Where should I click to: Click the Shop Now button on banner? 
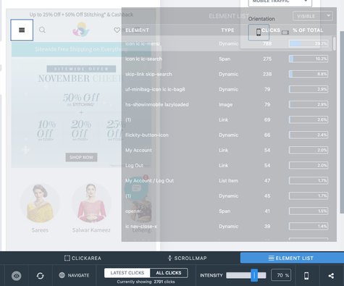[81, 157]
